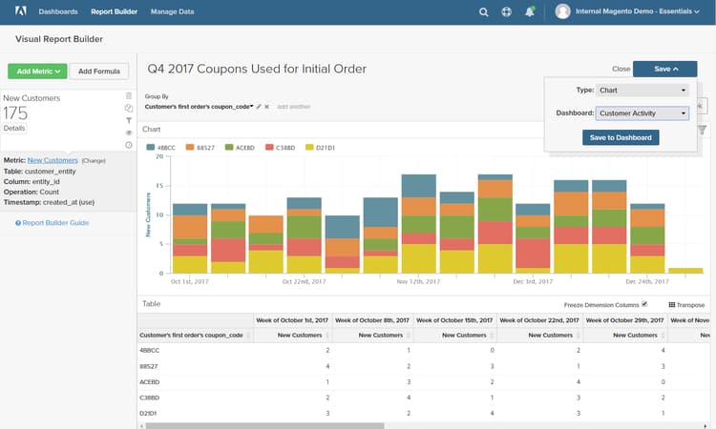Go to Dashboards menu
The width and height of the screenshot is (716, 429).
click(58, 11)
